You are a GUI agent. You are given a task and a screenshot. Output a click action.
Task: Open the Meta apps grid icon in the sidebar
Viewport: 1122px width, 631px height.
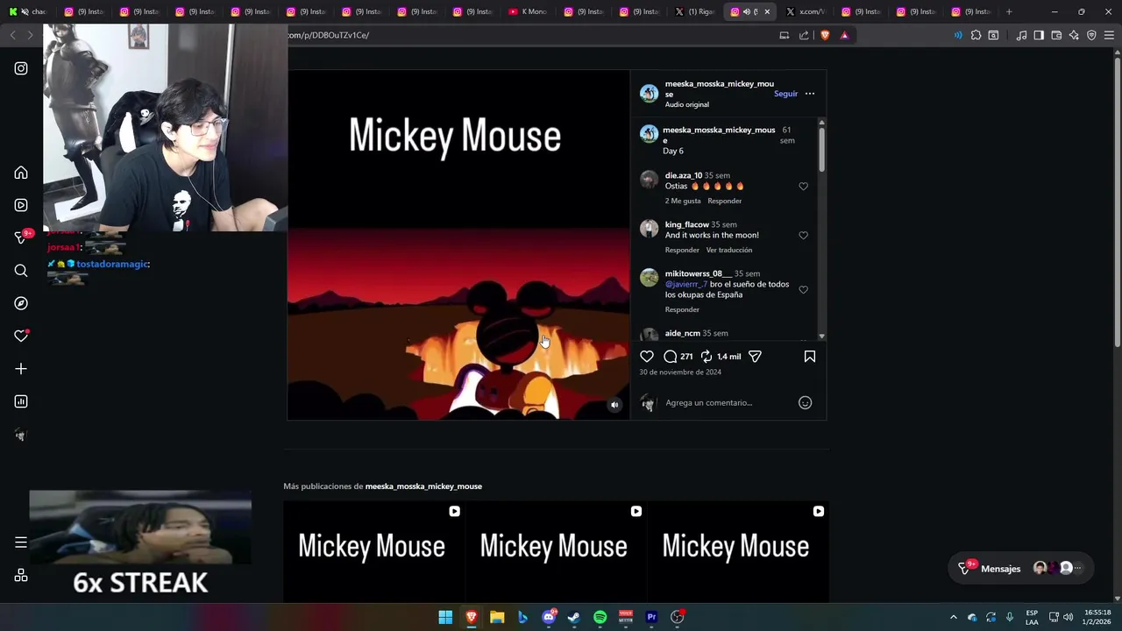[x=21, y=576]
